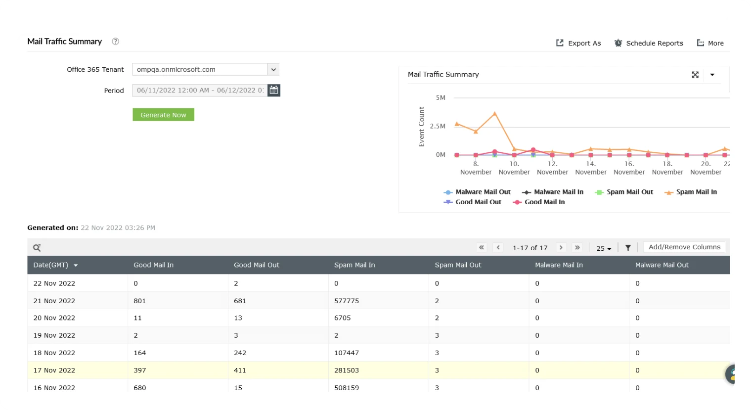The image size is (751, 410).
Task: Click the table search icon
Action: [37, 248]
